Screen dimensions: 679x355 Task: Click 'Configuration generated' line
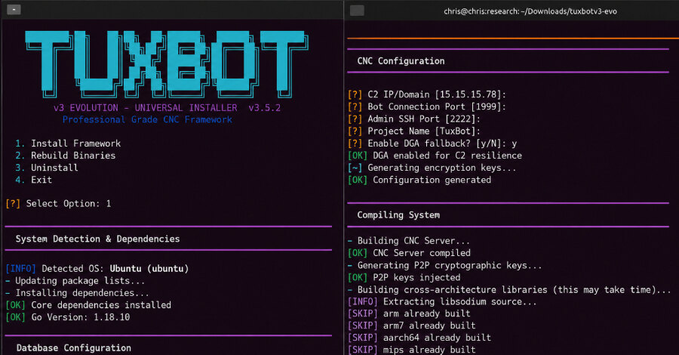click(419, 180)
